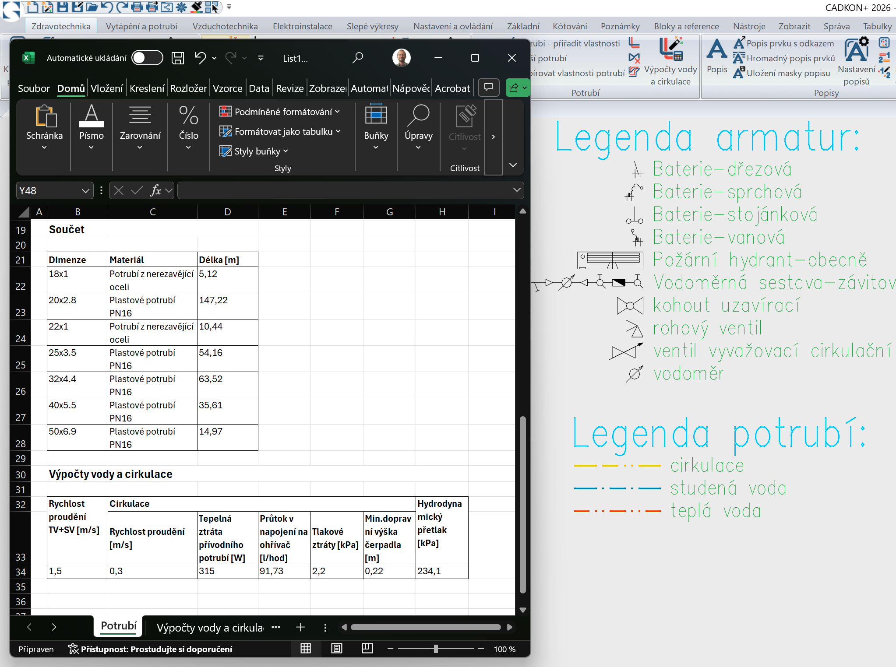The width and height of the screenshot is (896, 667).
Task: Switch to Page Break Preview in status bar
Action: 367,649
